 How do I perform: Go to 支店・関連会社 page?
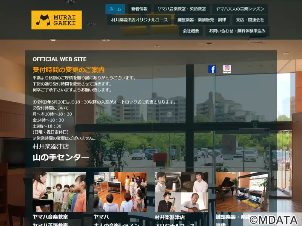click(x=250, y=20)
